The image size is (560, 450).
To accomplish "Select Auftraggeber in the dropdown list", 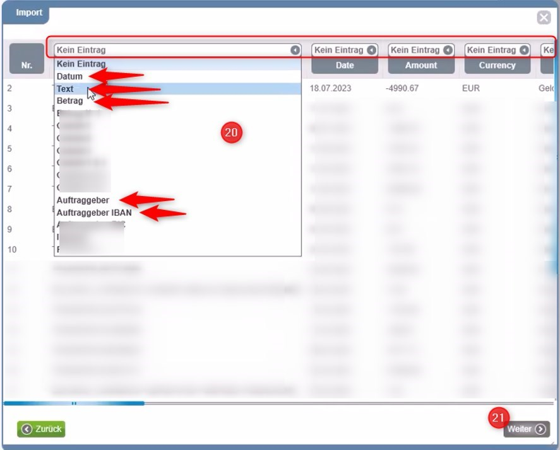I will click(x=83, y=200).
